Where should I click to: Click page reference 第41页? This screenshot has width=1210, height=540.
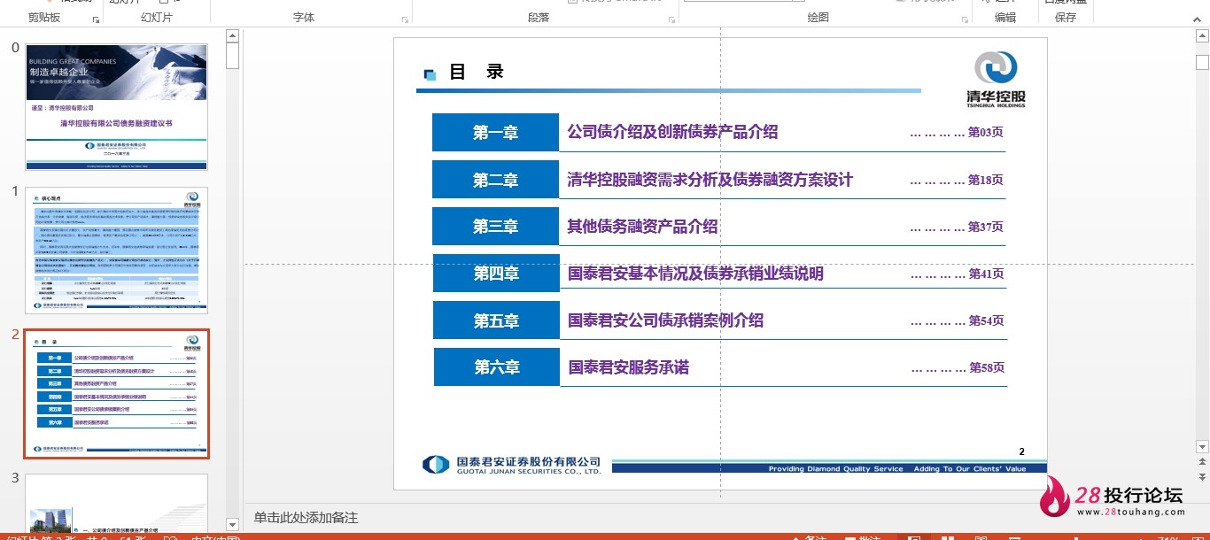point(986,274)
